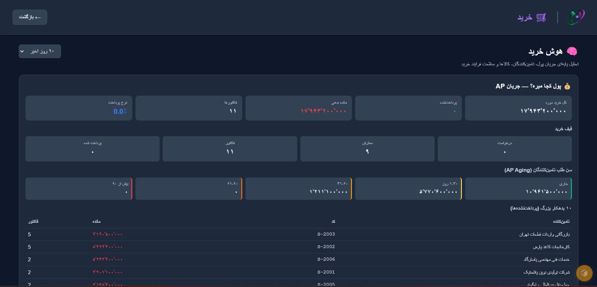Click supplier code S-2006
Image resolution: width=597 pixels, height=287 pixels.
pos(326,259)
